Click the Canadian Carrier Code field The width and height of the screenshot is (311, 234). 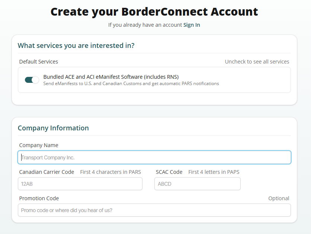tap(80, 184)
